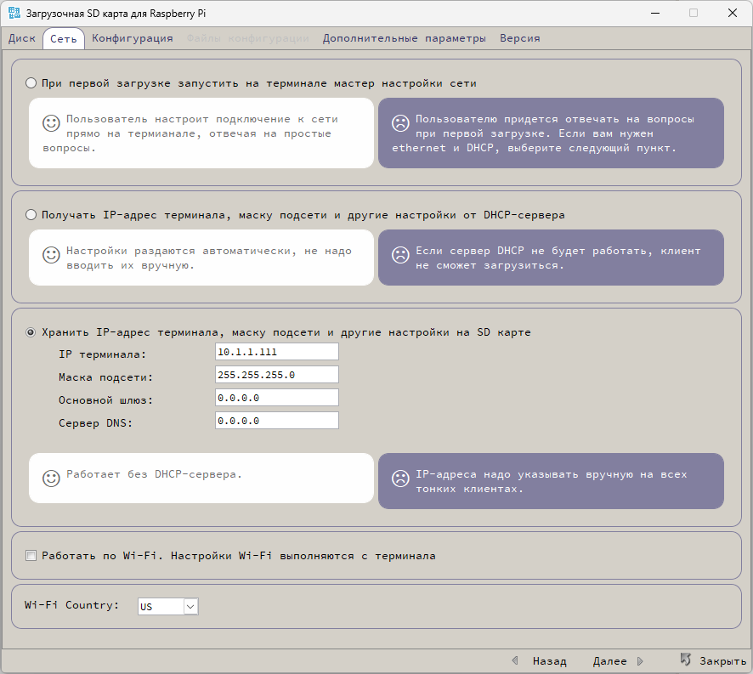The image size is (753, 674).
Task: Click the smiley icon beside Работает без DHCP-сервера
Action: point(51,478)
